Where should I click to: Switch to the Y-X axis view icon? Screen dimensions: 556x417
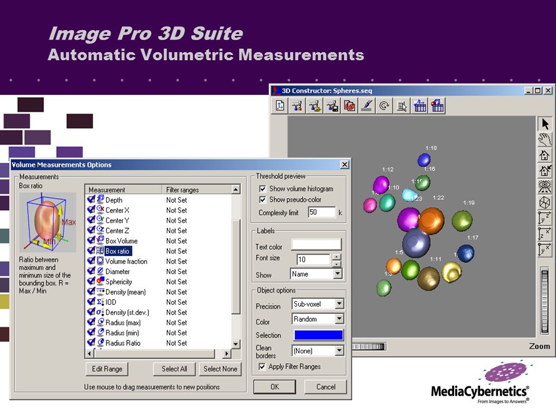point(545,250)
